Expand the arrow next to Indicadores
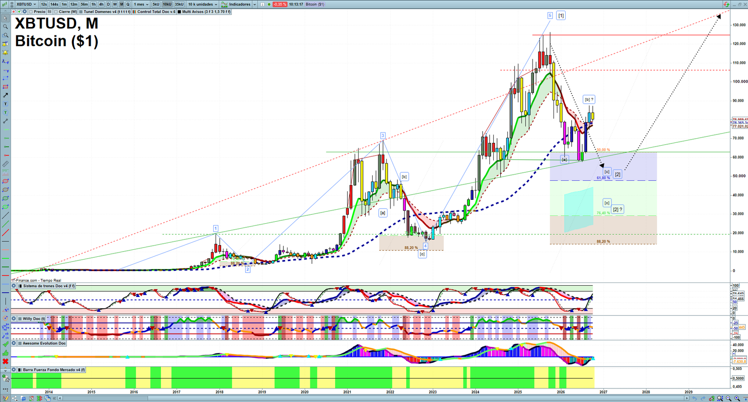Screen dimensions: 748x402 (255, 4)
